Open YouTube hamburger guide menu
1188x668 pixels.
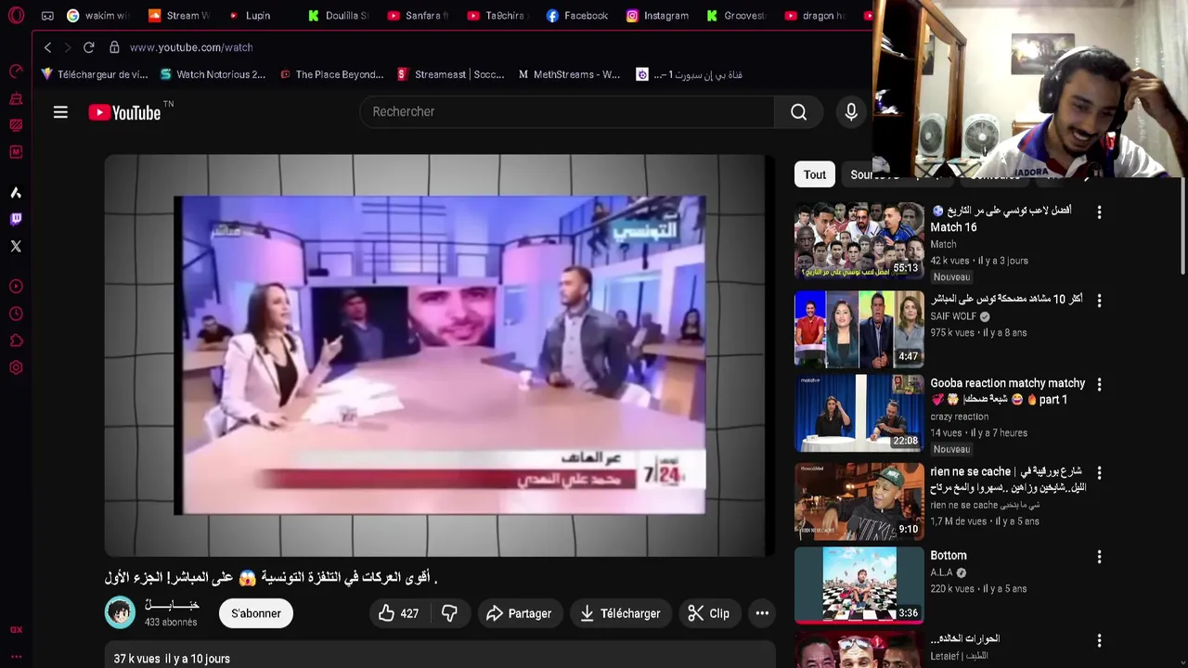(x=60, y=112)
